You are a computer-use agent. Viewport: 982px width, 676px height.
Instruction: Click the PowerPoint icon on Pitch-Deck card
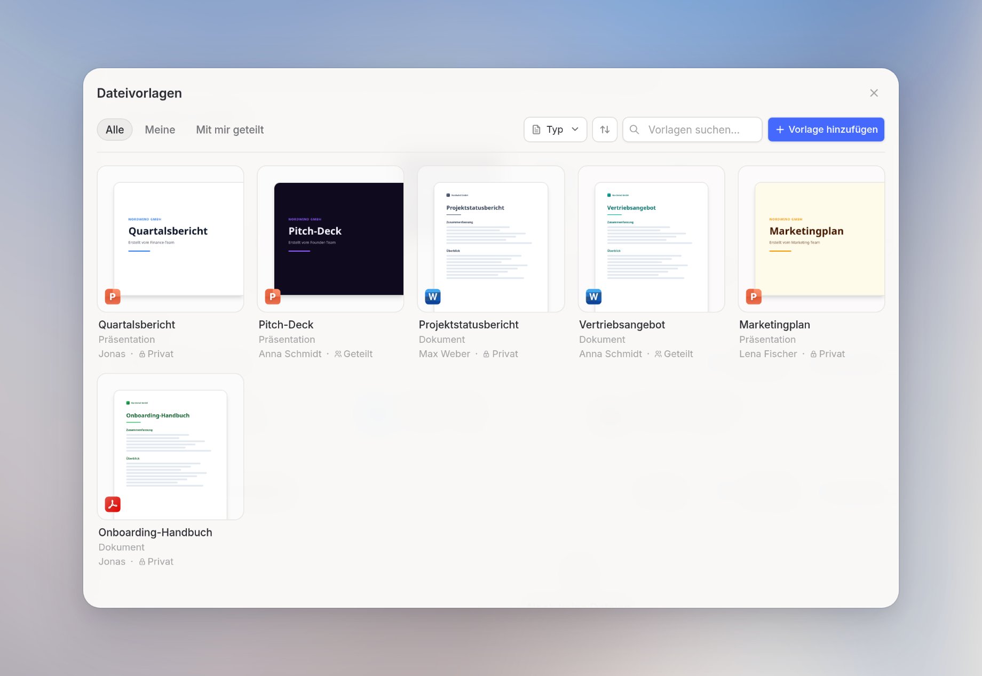(x=273, y=296)
